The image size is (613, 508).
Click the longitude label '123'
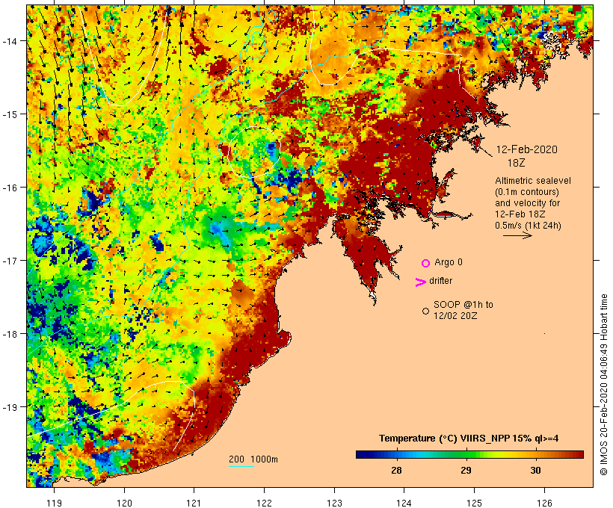(x=334, y=504)
